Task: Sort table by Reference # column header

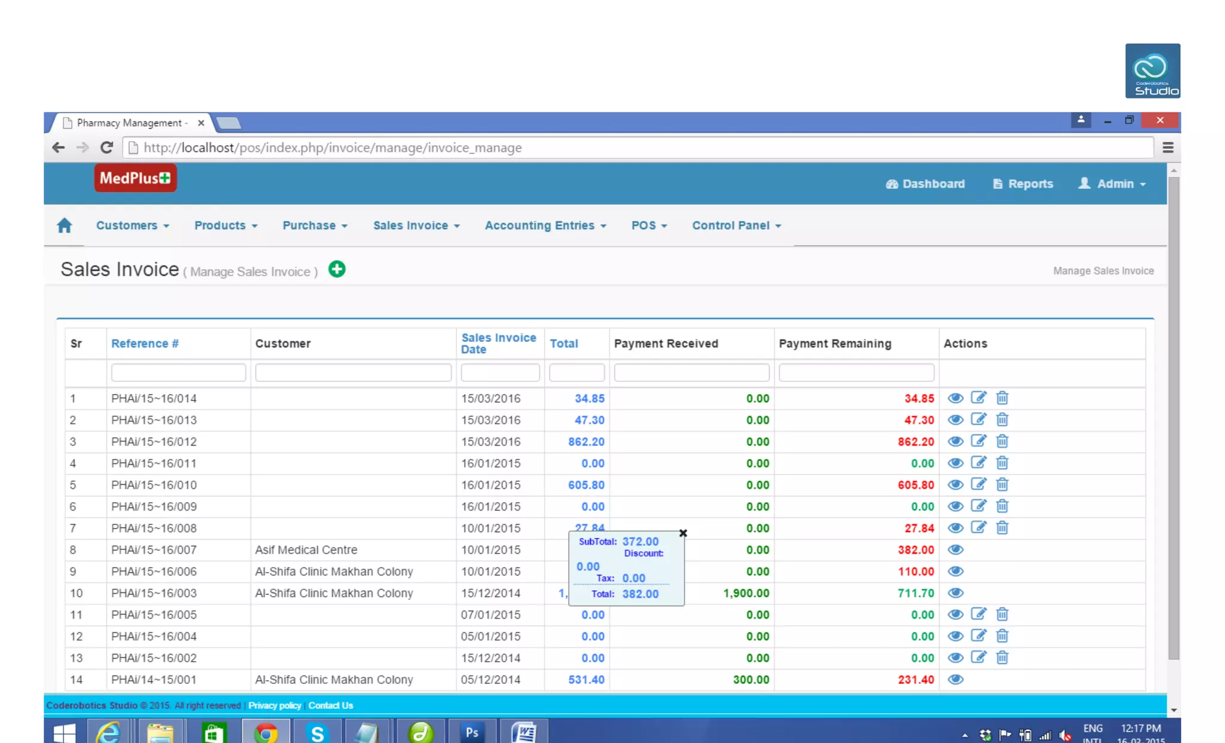Action: point(145,344)
